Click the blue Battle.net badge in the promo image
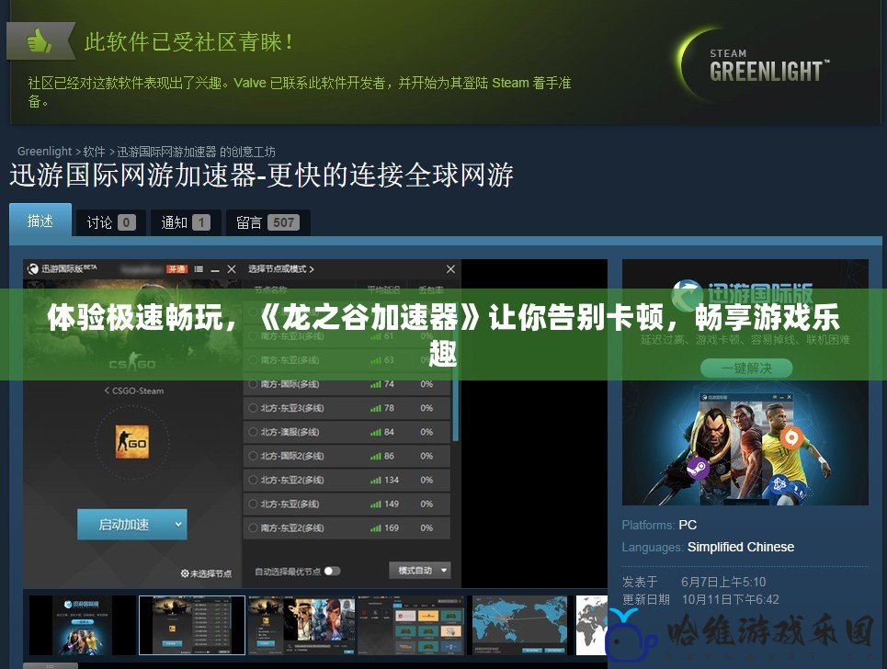The height and width of the screenshot is (669, 887). pyautogui.click(x=780, y=484)
